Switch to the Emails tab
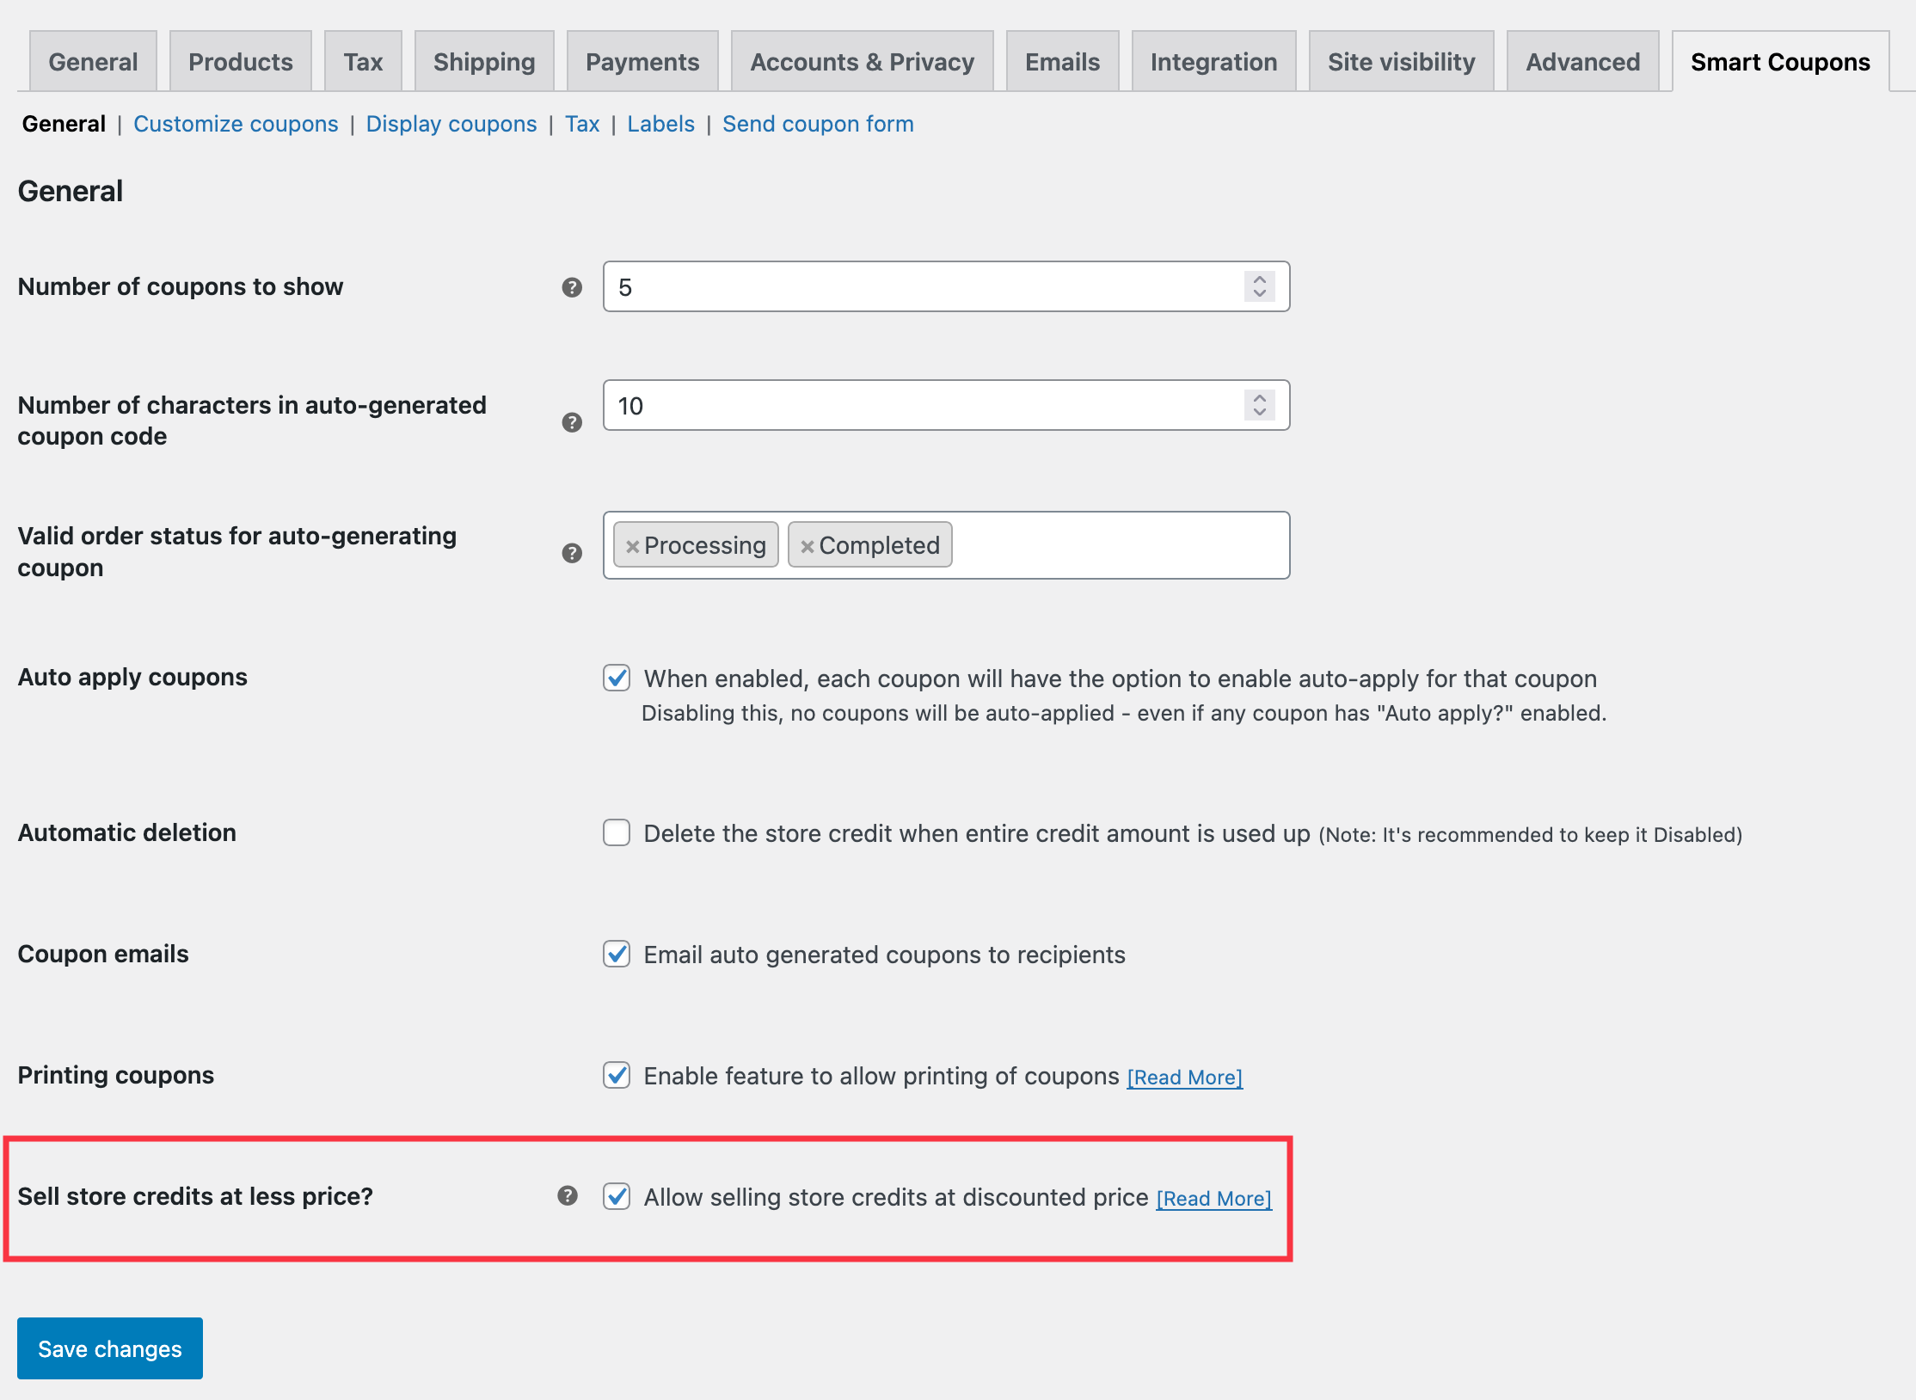The height and width of the screenshot is (1400, 1916). point(1063,61)
